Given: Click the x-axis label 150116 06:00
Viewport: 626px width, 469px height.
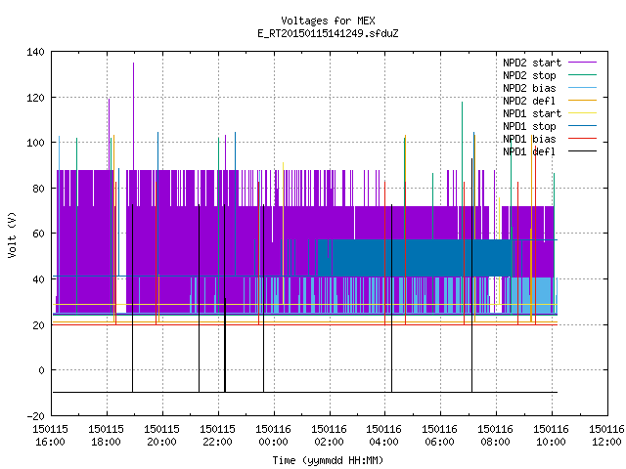Looking at the screenshot, I should 439,436.
